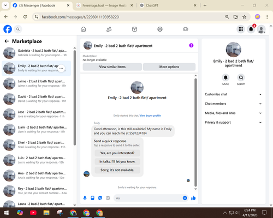Screen dimensions: 273x218
Task: Close the Freeimage.host tab
Action: 132,5
